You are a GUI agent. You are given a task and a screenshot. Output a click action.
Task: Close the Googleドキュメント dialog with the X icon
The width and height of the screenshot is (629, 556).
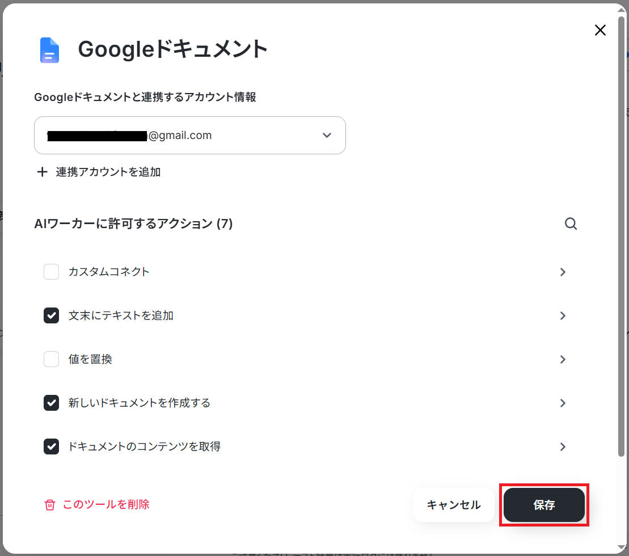coord(600,30)
